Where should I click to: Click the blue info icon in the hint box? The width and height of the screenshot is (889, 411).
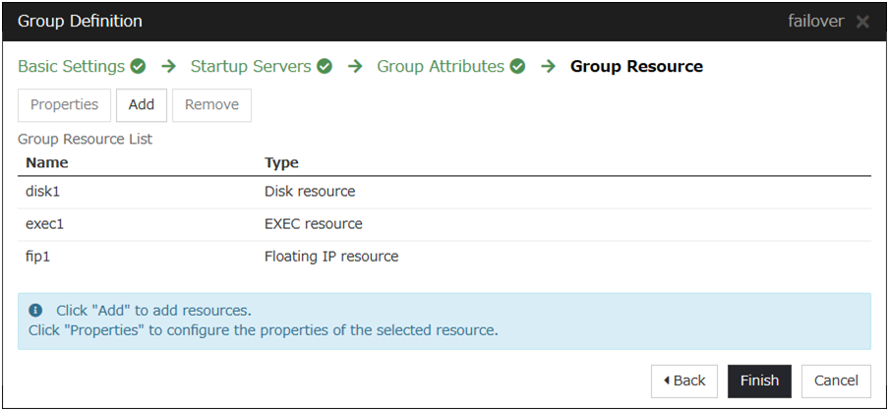point(35,311)
